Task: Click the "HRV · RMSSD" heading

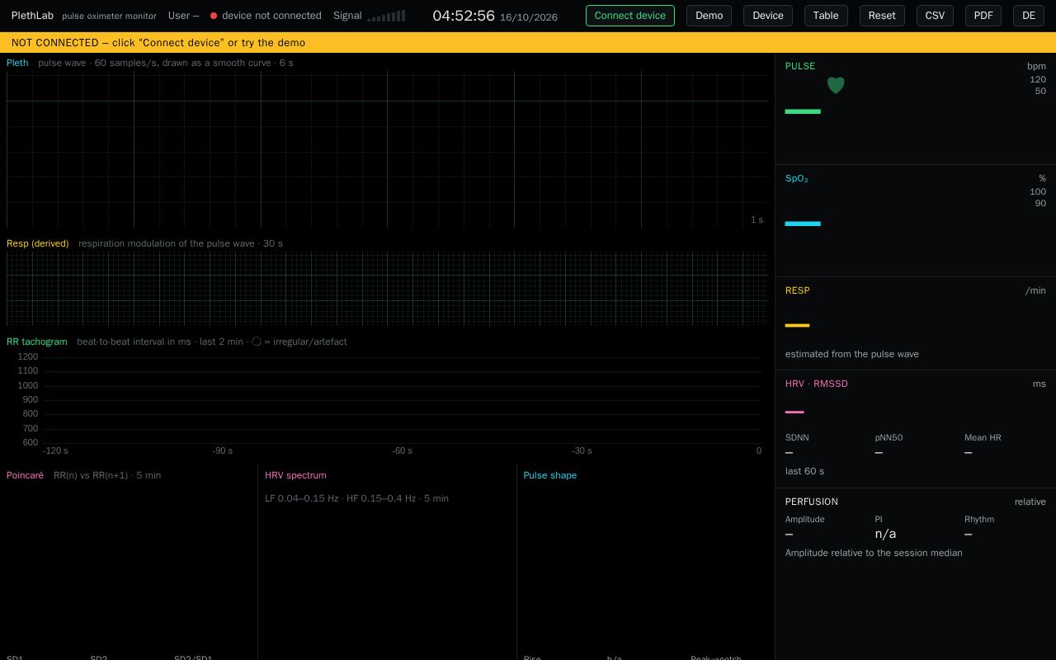Action: 817,384
